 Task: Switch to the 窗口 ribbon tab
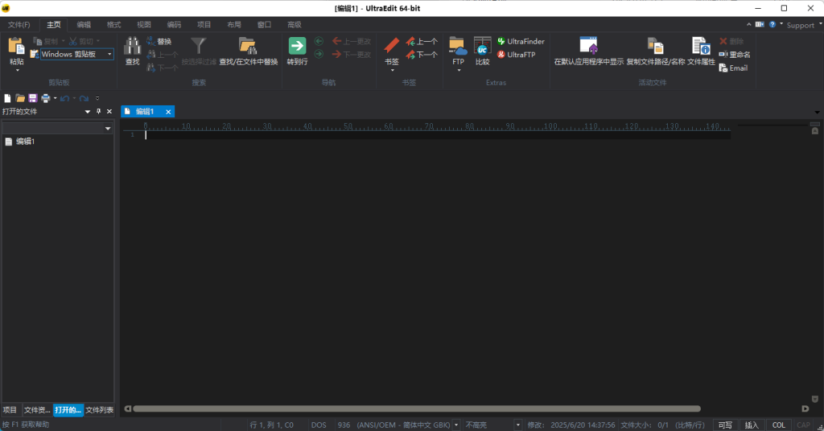click(264, 25)
